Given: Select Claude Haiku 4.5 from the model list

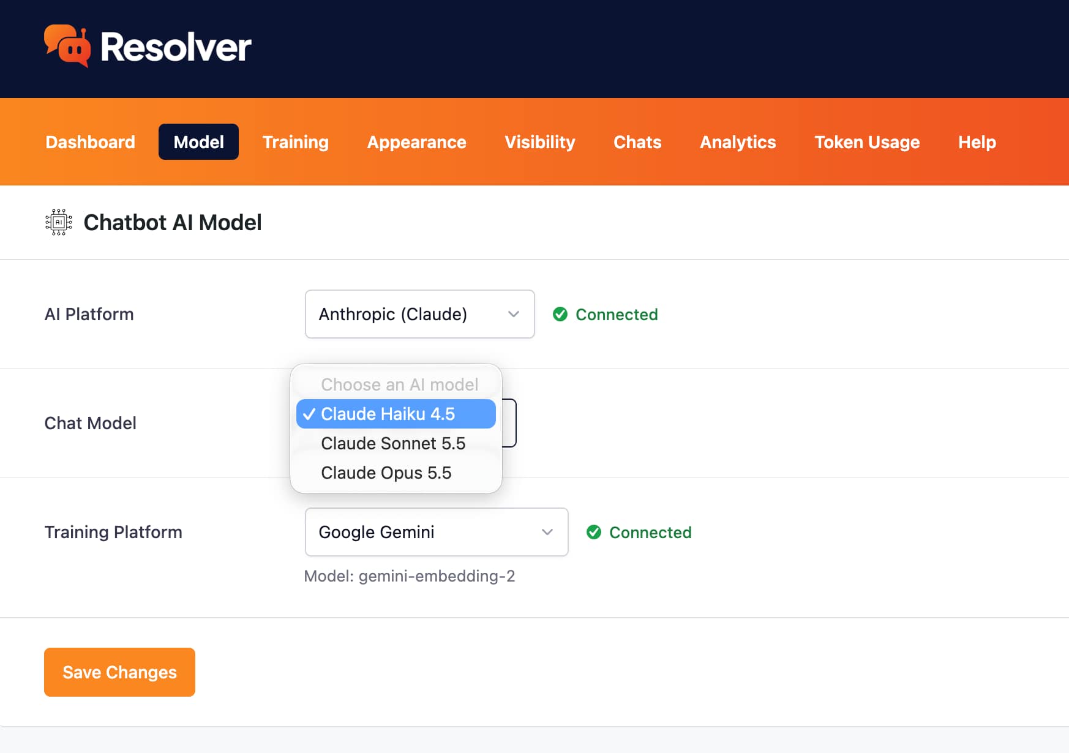Looking at the screenshot, I should (x=396, y=414).
